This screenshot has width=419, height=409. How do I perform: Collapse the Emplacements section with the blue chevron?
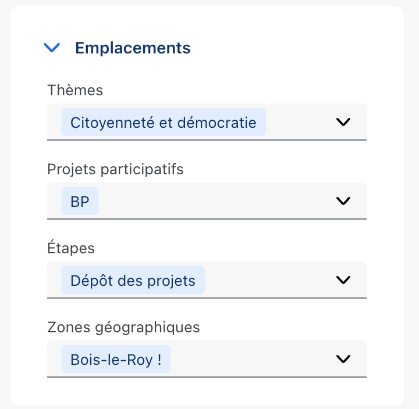pyautogui.click(x=52, y=48)
